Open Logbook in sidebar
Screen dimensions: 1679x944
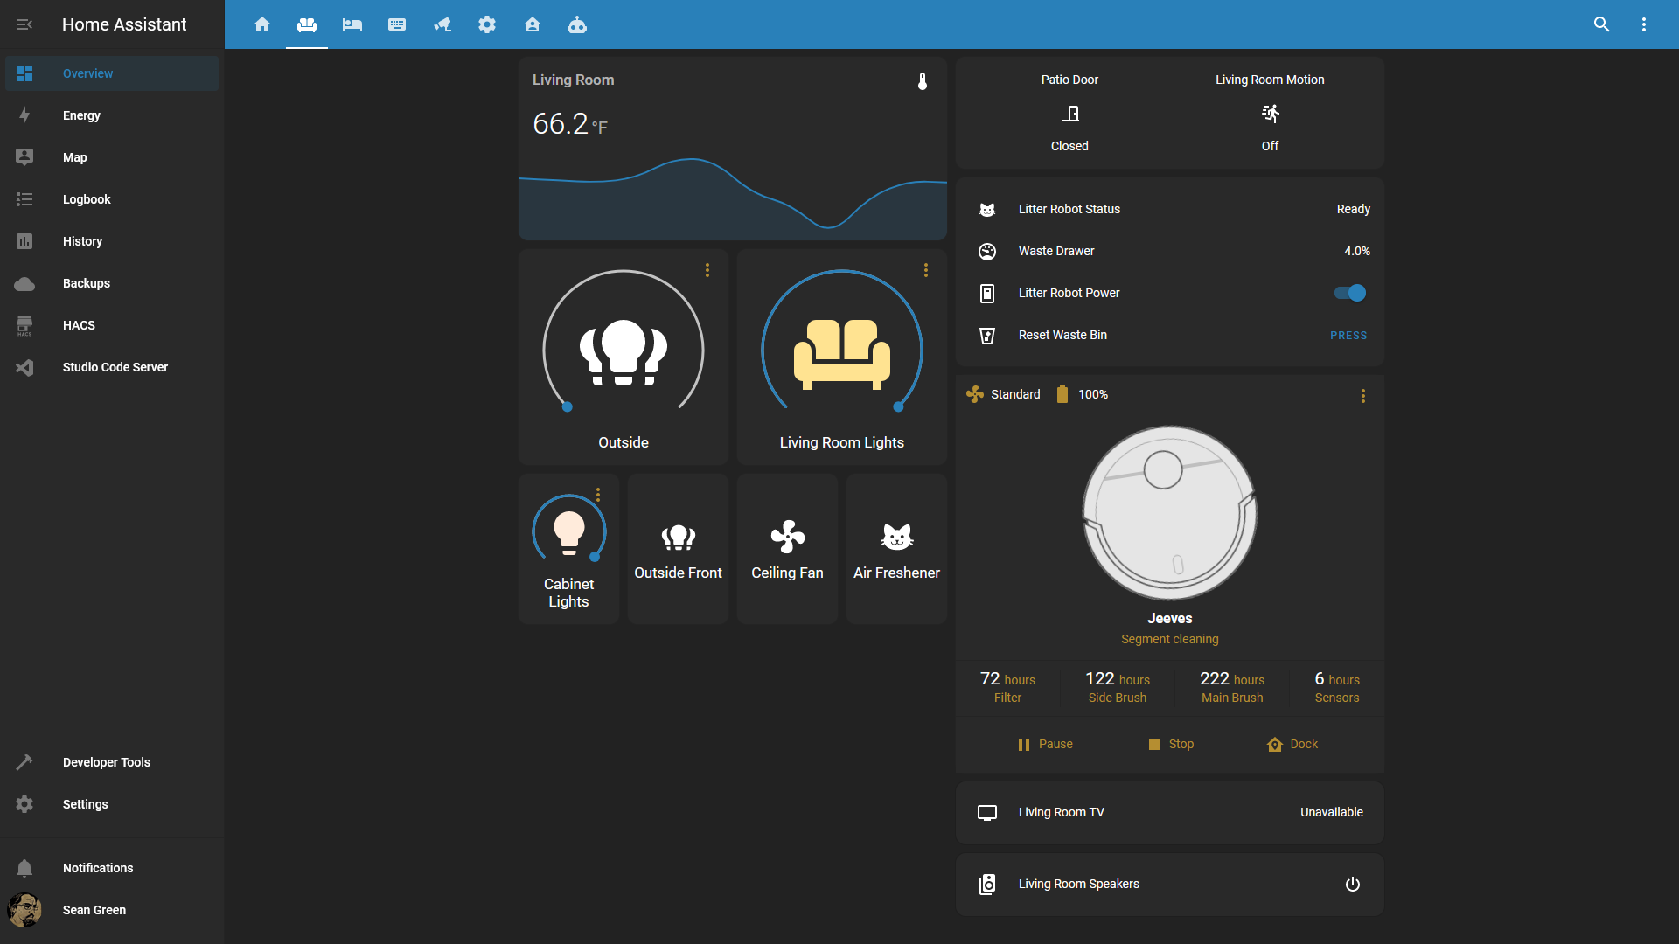click(x=112, y=199)
